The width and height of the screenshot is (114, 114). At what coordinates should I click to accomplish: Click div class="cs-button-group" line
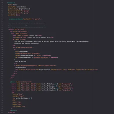coord(23,47)
